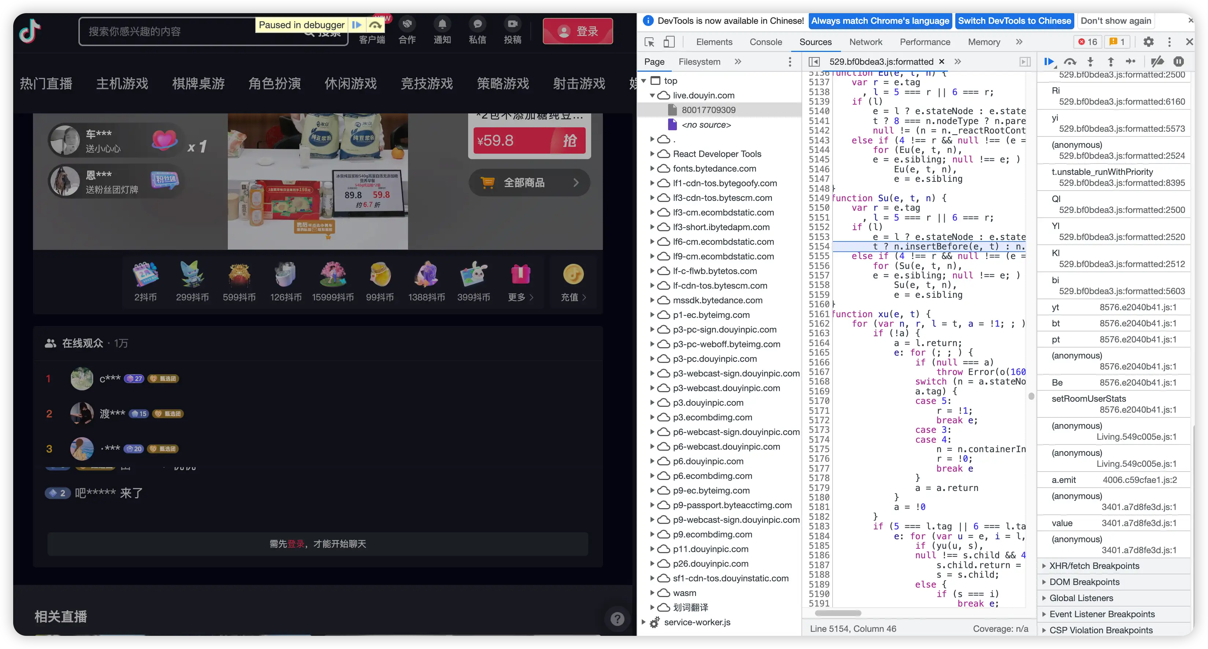Select the 射击游戏 category
Screen dimensions: 1208x649
pyautogui.click(x=579, y=83)
